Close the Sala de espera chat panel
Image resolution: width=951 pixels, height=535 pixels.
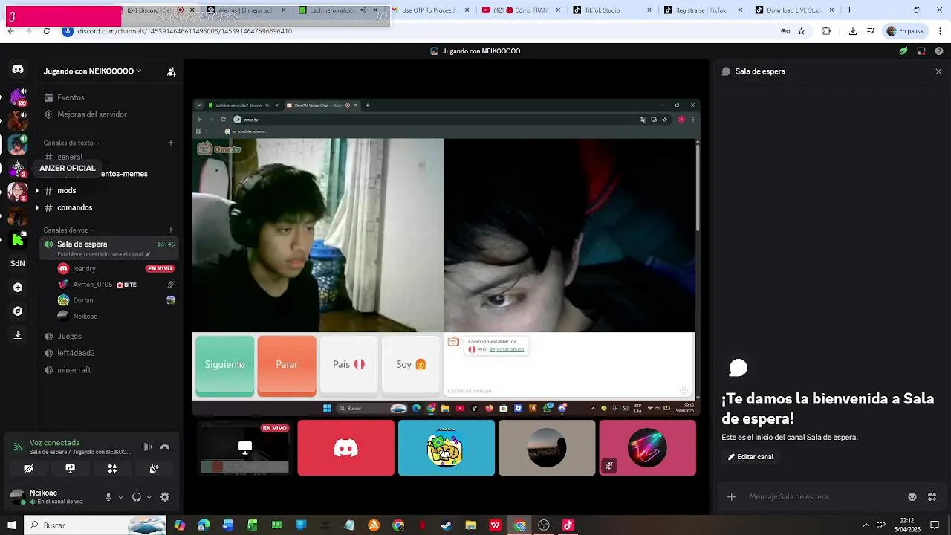pos(938,71)
